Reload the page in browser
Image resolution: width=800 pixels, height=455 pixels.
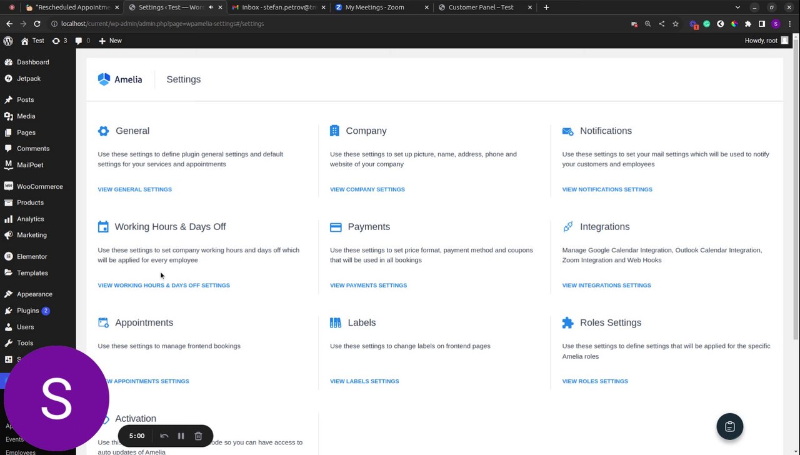click(37, 24)
